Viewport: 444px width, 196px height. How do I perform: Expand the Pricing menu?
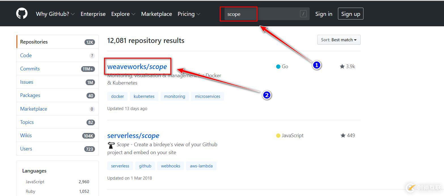coord(189,14)
